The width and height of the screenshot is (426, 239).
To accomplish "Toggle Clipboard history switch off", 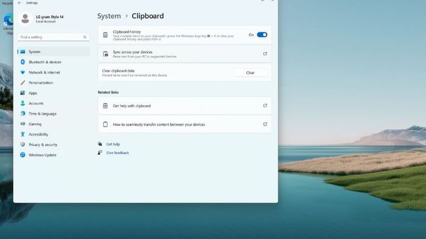I will pos(262,35).
